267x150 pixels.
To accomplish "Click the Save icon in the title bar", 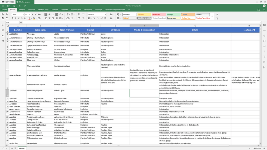I will (x=3, y=6).
